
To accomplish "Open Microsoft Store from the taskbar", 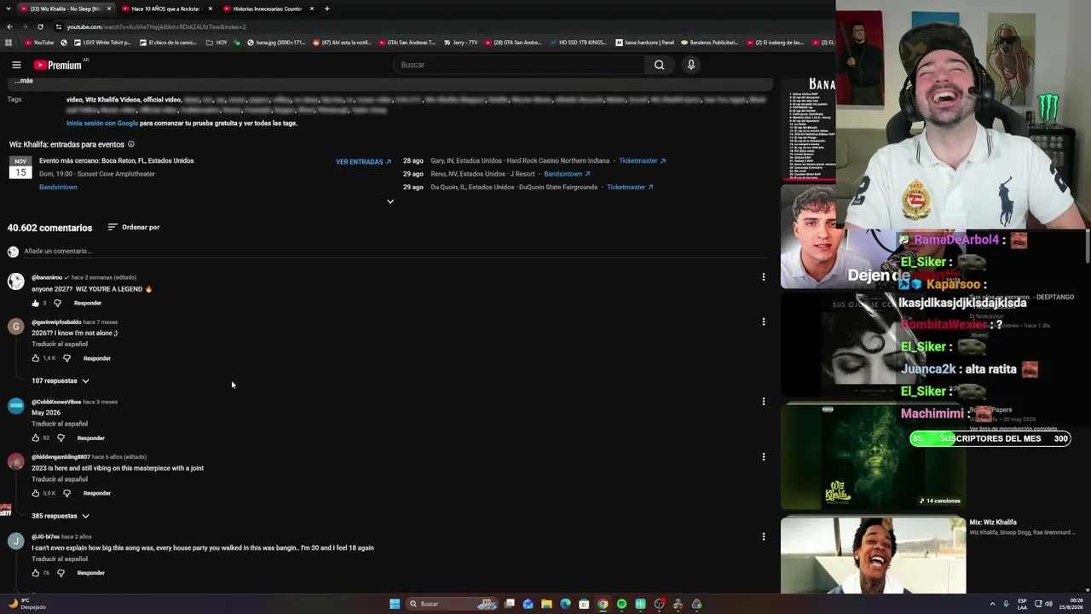I will [584, 604].
